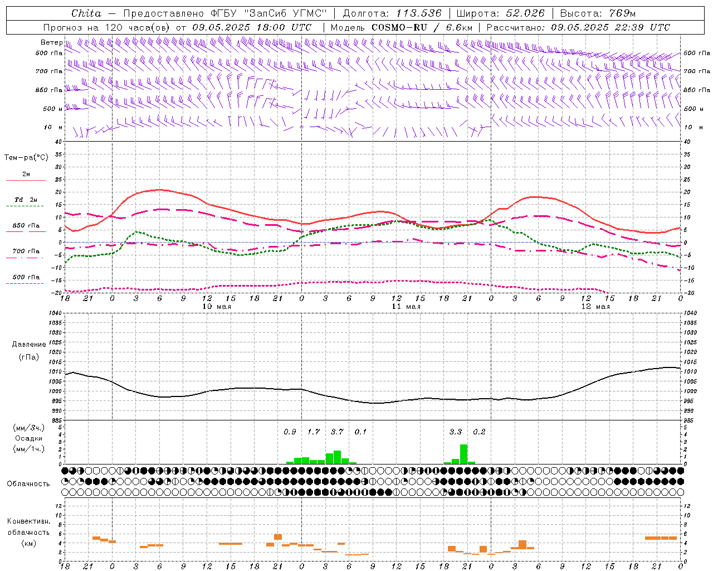This screenshot has width=713, height=571.
Task: Click the Конвективн. convective cloud label
Action: 28,521
